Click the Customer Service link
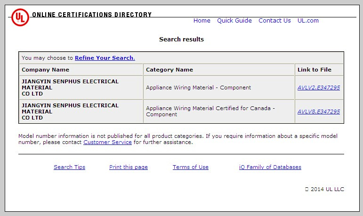Image resolution: width=363 pixels, height=216 pixels. pos(107,142)
